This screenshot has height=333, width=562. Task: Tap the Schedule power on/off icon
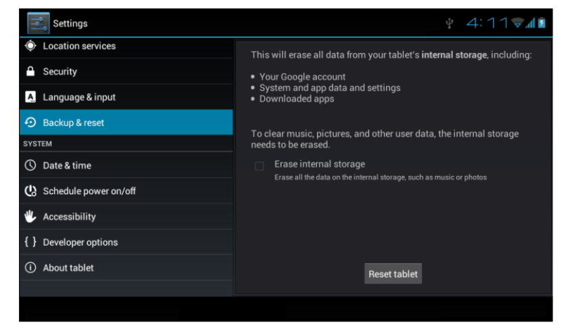point(30,191)
